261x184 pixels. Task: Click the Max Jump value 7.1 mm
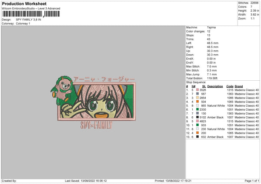(x=212, y=74)
